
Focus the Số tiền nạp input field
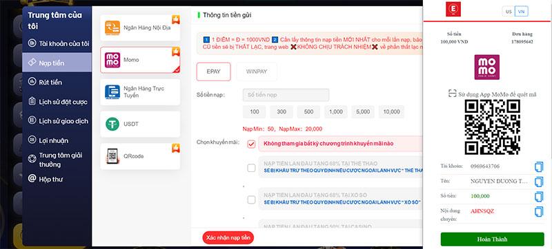pyautogui.click(x=286, y=95)
